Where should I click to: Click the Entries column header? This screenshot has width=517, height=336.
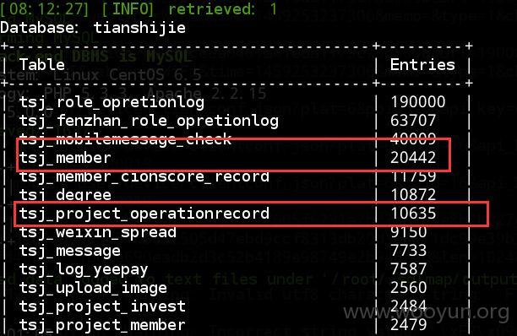tap(422, 64)
